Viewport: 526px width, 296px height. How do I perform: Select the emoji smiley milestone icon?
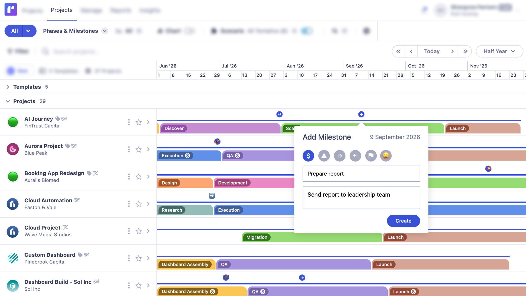[x=386, y=156]
